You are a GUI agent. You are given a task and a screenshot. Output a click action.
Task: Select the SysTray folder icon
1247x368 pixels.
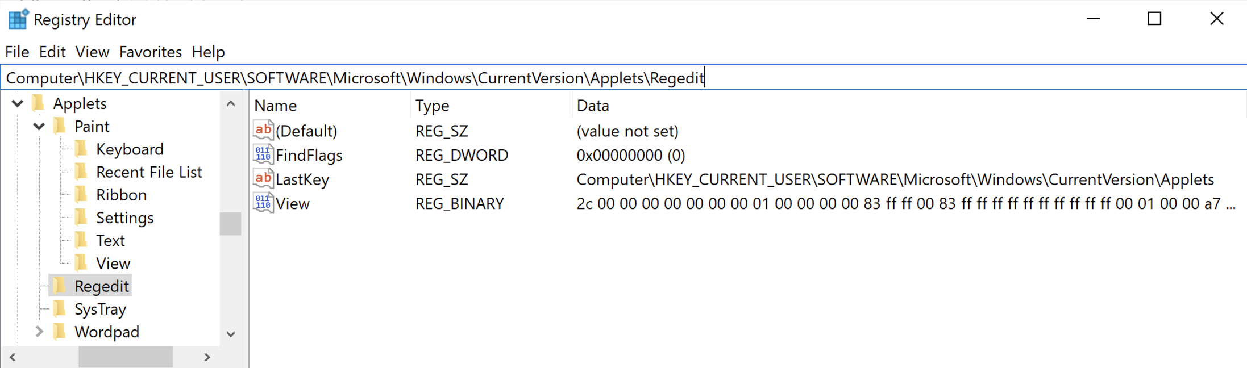coord(60,309)
